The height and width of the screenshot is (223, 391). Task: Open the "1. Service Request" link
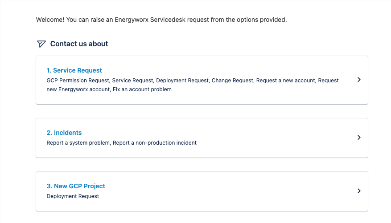(74, 70)
